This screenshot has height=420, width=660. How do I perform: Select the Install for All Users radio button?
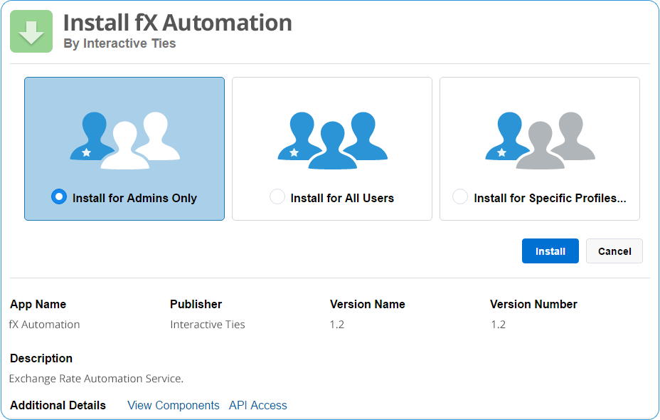tap(277, 196)
